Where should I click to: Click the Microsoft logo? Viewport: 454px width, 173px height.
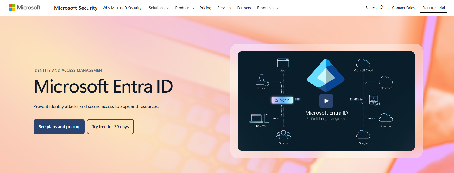24,8
